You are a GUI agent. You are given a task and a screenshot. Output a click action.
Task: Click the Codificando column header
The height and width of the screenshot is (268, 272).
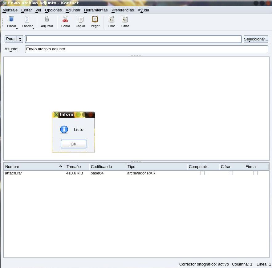108,167
